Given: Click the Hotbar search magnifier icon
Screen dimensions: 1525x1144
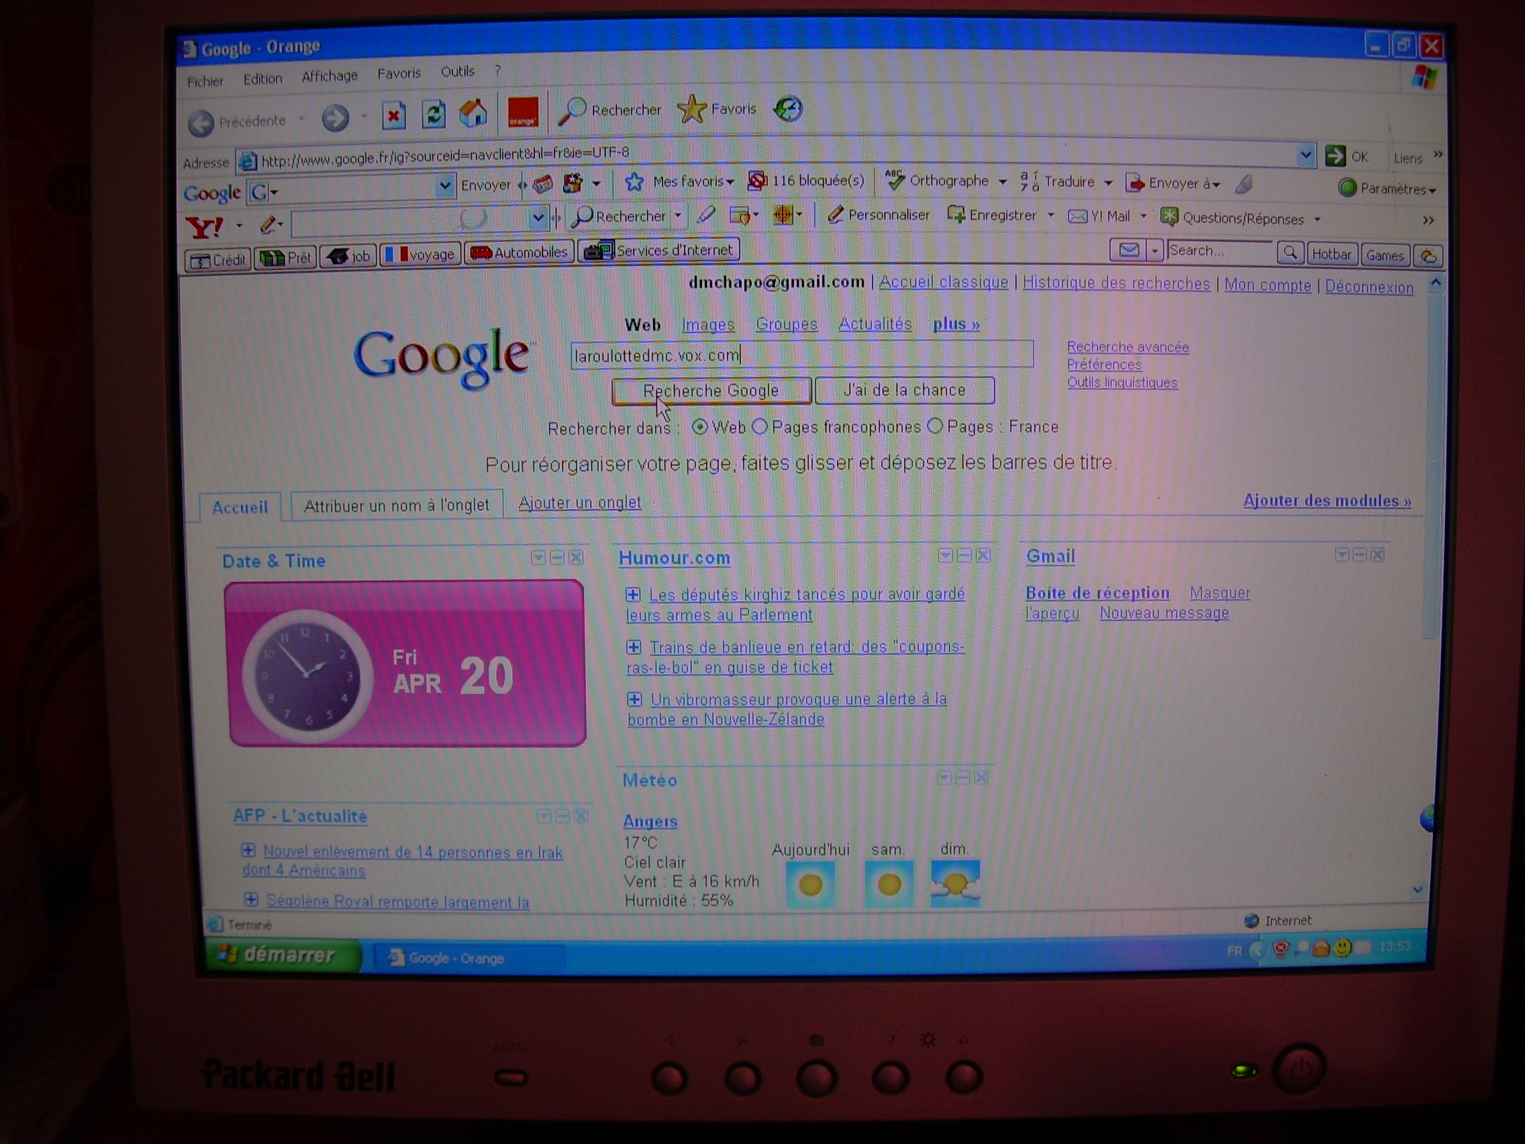Looking at the screenshot, I should point(1290,253).
